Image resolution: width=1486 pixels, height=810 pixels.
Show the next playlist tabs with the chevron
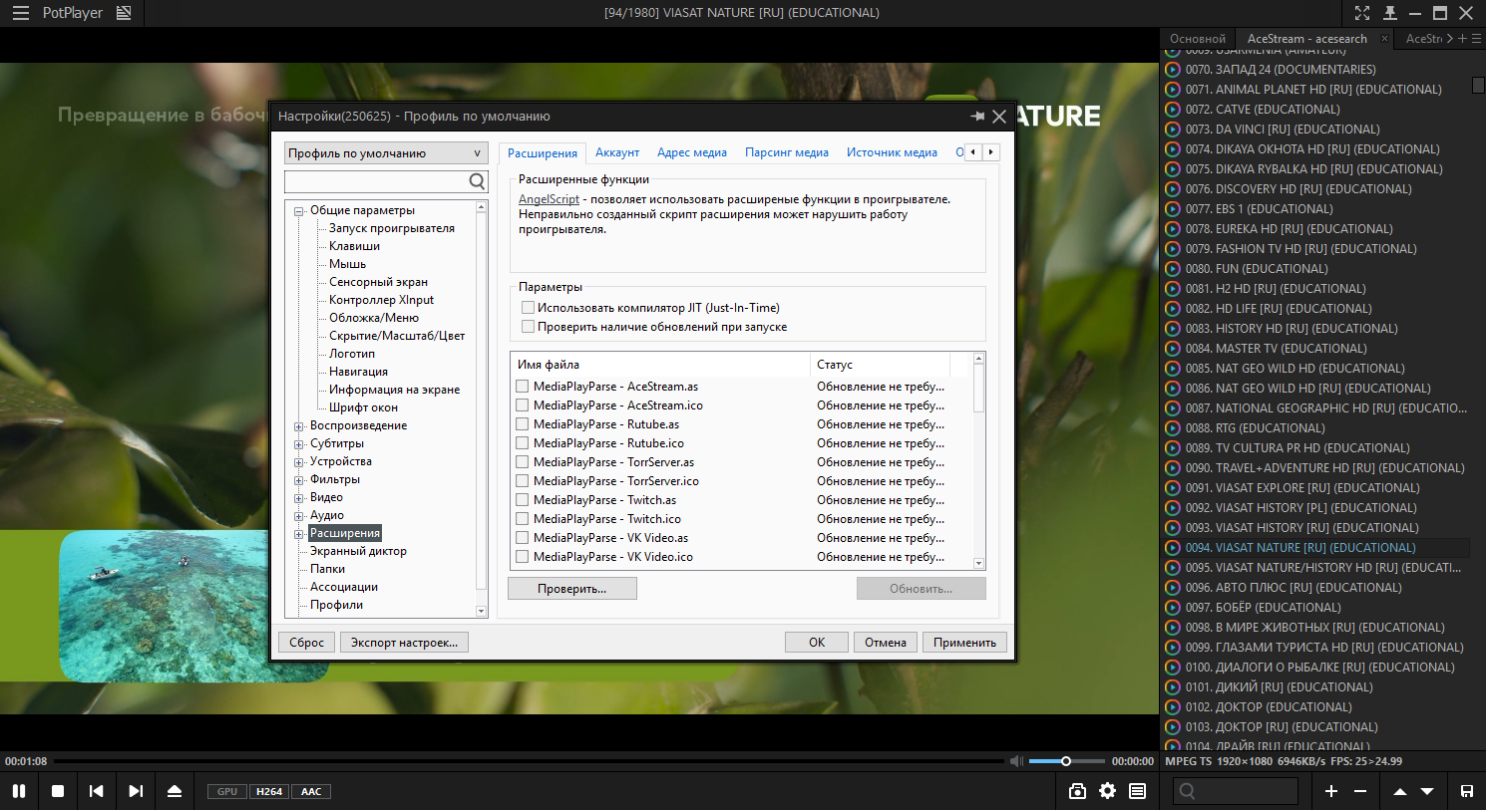pyautogui.click(x=1450, y=39)
